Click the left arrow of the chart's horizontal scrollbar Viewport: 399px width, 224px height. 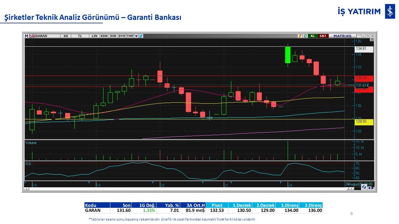27,189
